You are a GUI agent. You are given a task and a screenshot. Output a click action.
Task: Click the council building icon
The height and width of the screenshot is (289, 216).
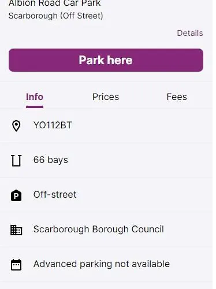point(16,230)
